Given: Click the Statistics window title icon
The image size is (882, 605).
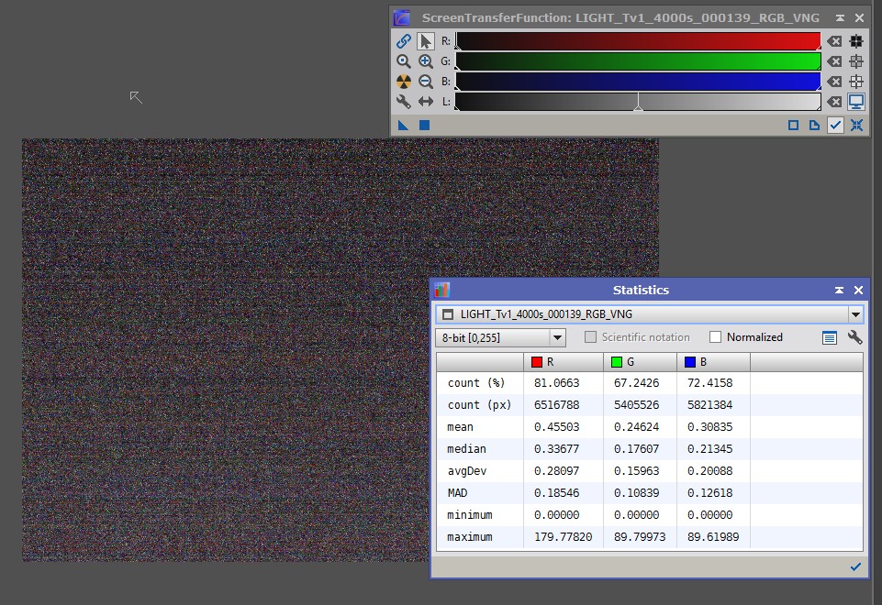Looking at the screenshot, I should [442, 290].
